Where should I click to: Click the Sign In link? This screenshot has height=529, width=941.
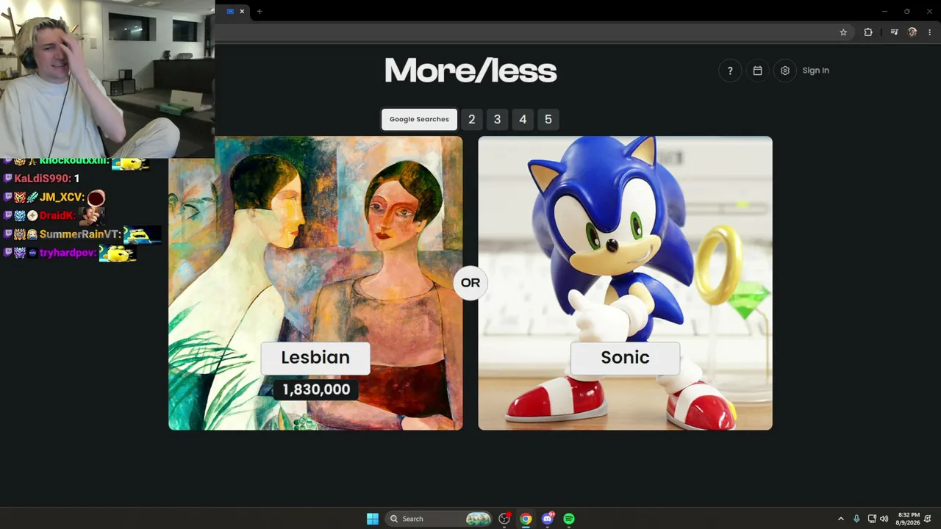(x=815, y=71)
